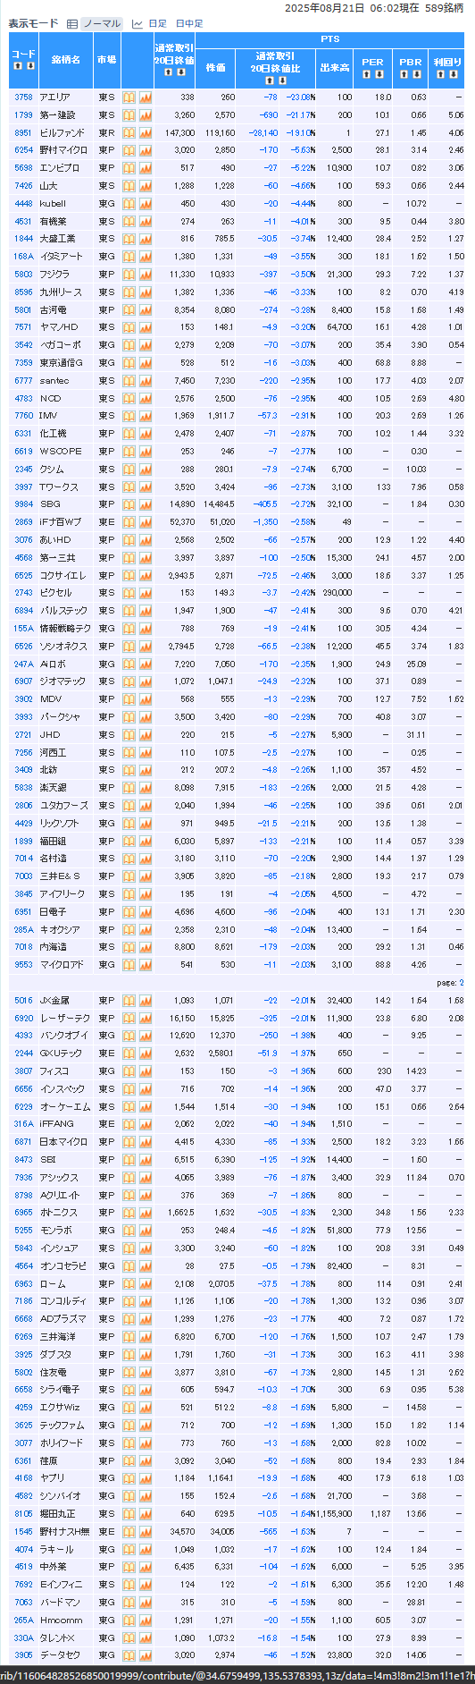Open chart icon for 日電子 row
The height and width of the screenshot is (1684, 475).
click(146, 912)
